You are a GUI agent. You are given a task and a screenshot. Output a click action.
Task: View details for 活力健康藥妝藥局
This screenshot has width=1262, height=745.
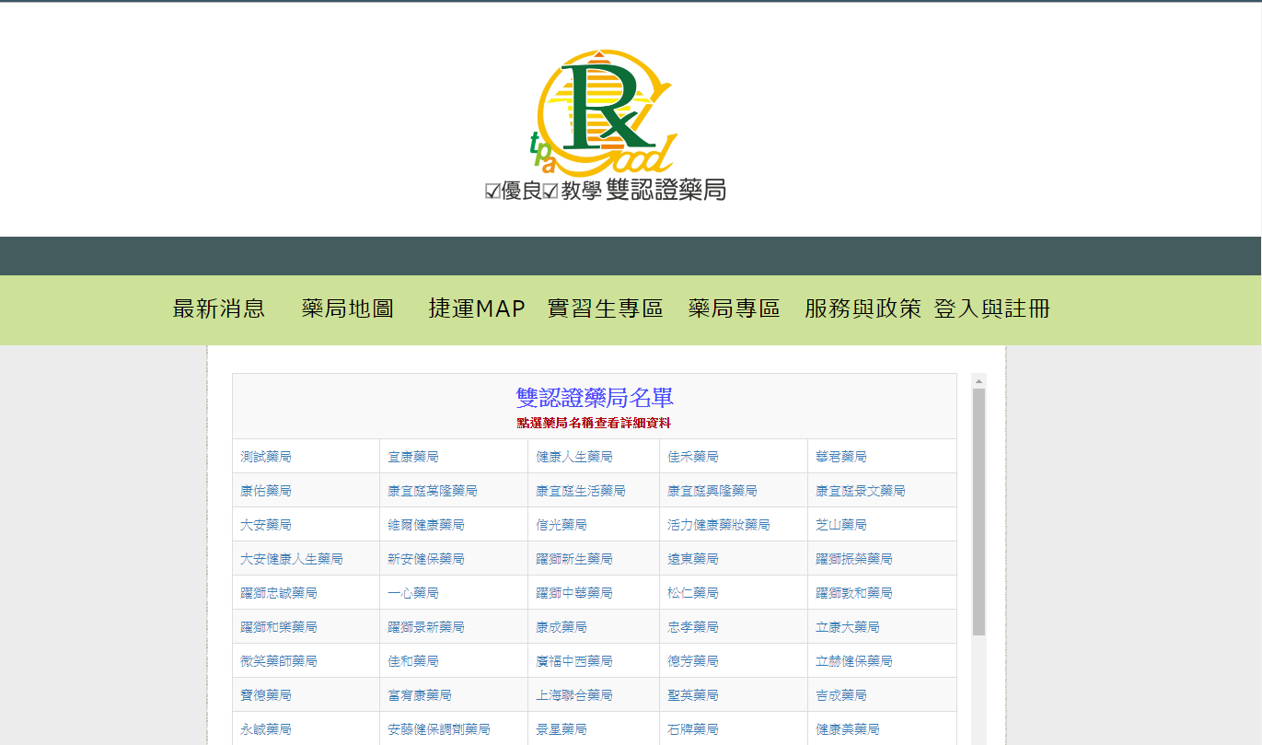point(719,525)
